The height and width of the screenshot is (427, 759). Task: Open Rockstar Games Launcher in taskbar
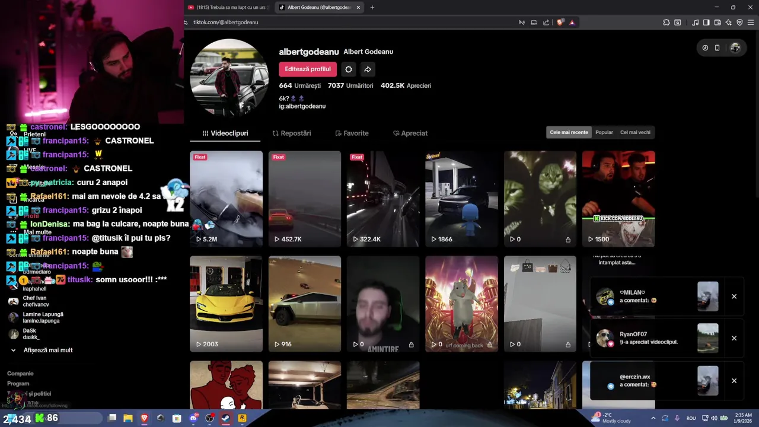pos(242,418)
